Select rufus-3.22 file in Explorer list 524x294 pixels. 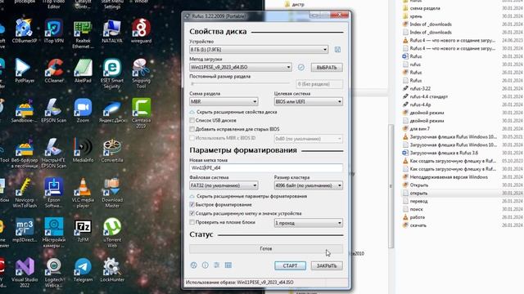[x=417, y=89]
